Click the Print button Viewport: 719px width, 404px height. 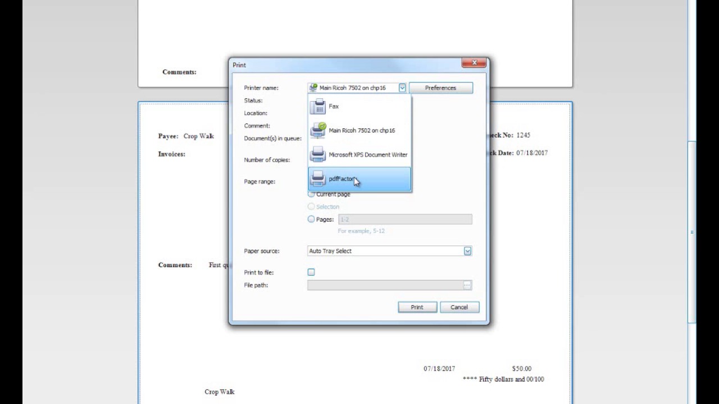pyautogui.click(x=417, y=307)
